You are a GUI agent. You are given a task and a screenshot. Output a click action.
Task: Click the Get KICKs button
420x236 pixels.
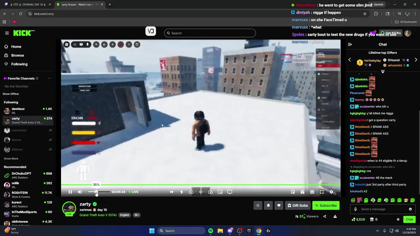[x=390, y=33]
